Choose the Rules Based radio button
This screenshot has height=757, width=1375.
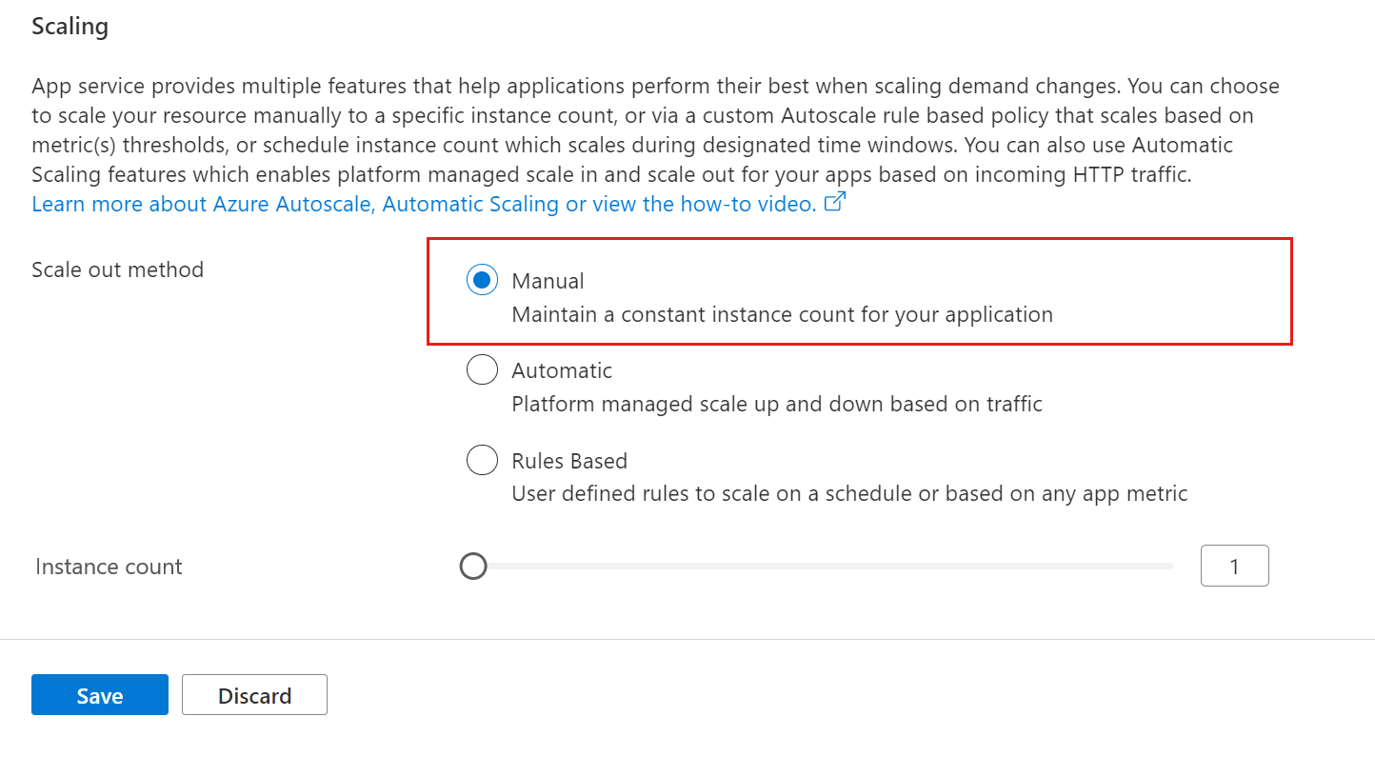(x=482, y=461)
